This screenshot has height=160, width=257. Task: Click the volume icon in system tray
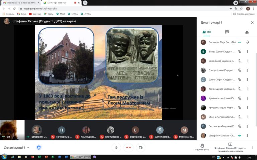click(x=240, y=158)
